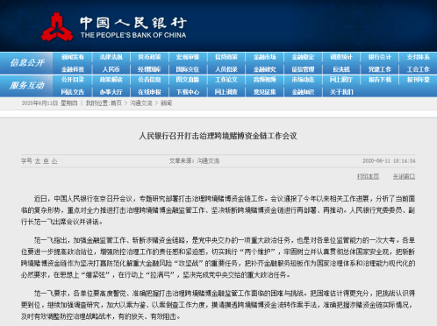
Task: Open the 党建工作 section
Action: click(x=380, y=69)
